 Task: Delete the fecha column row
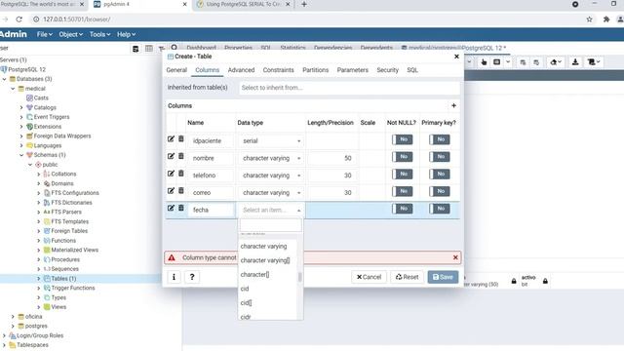coord(181,208)
